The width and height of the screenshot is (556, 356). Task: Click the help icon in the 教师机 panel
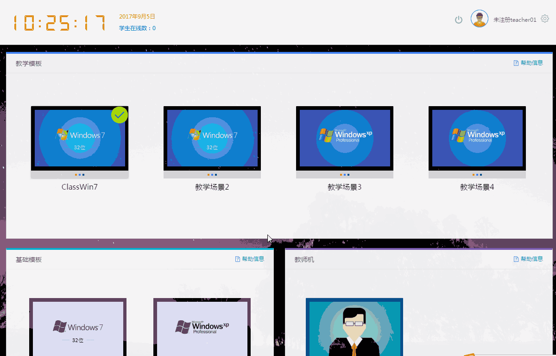516,259
